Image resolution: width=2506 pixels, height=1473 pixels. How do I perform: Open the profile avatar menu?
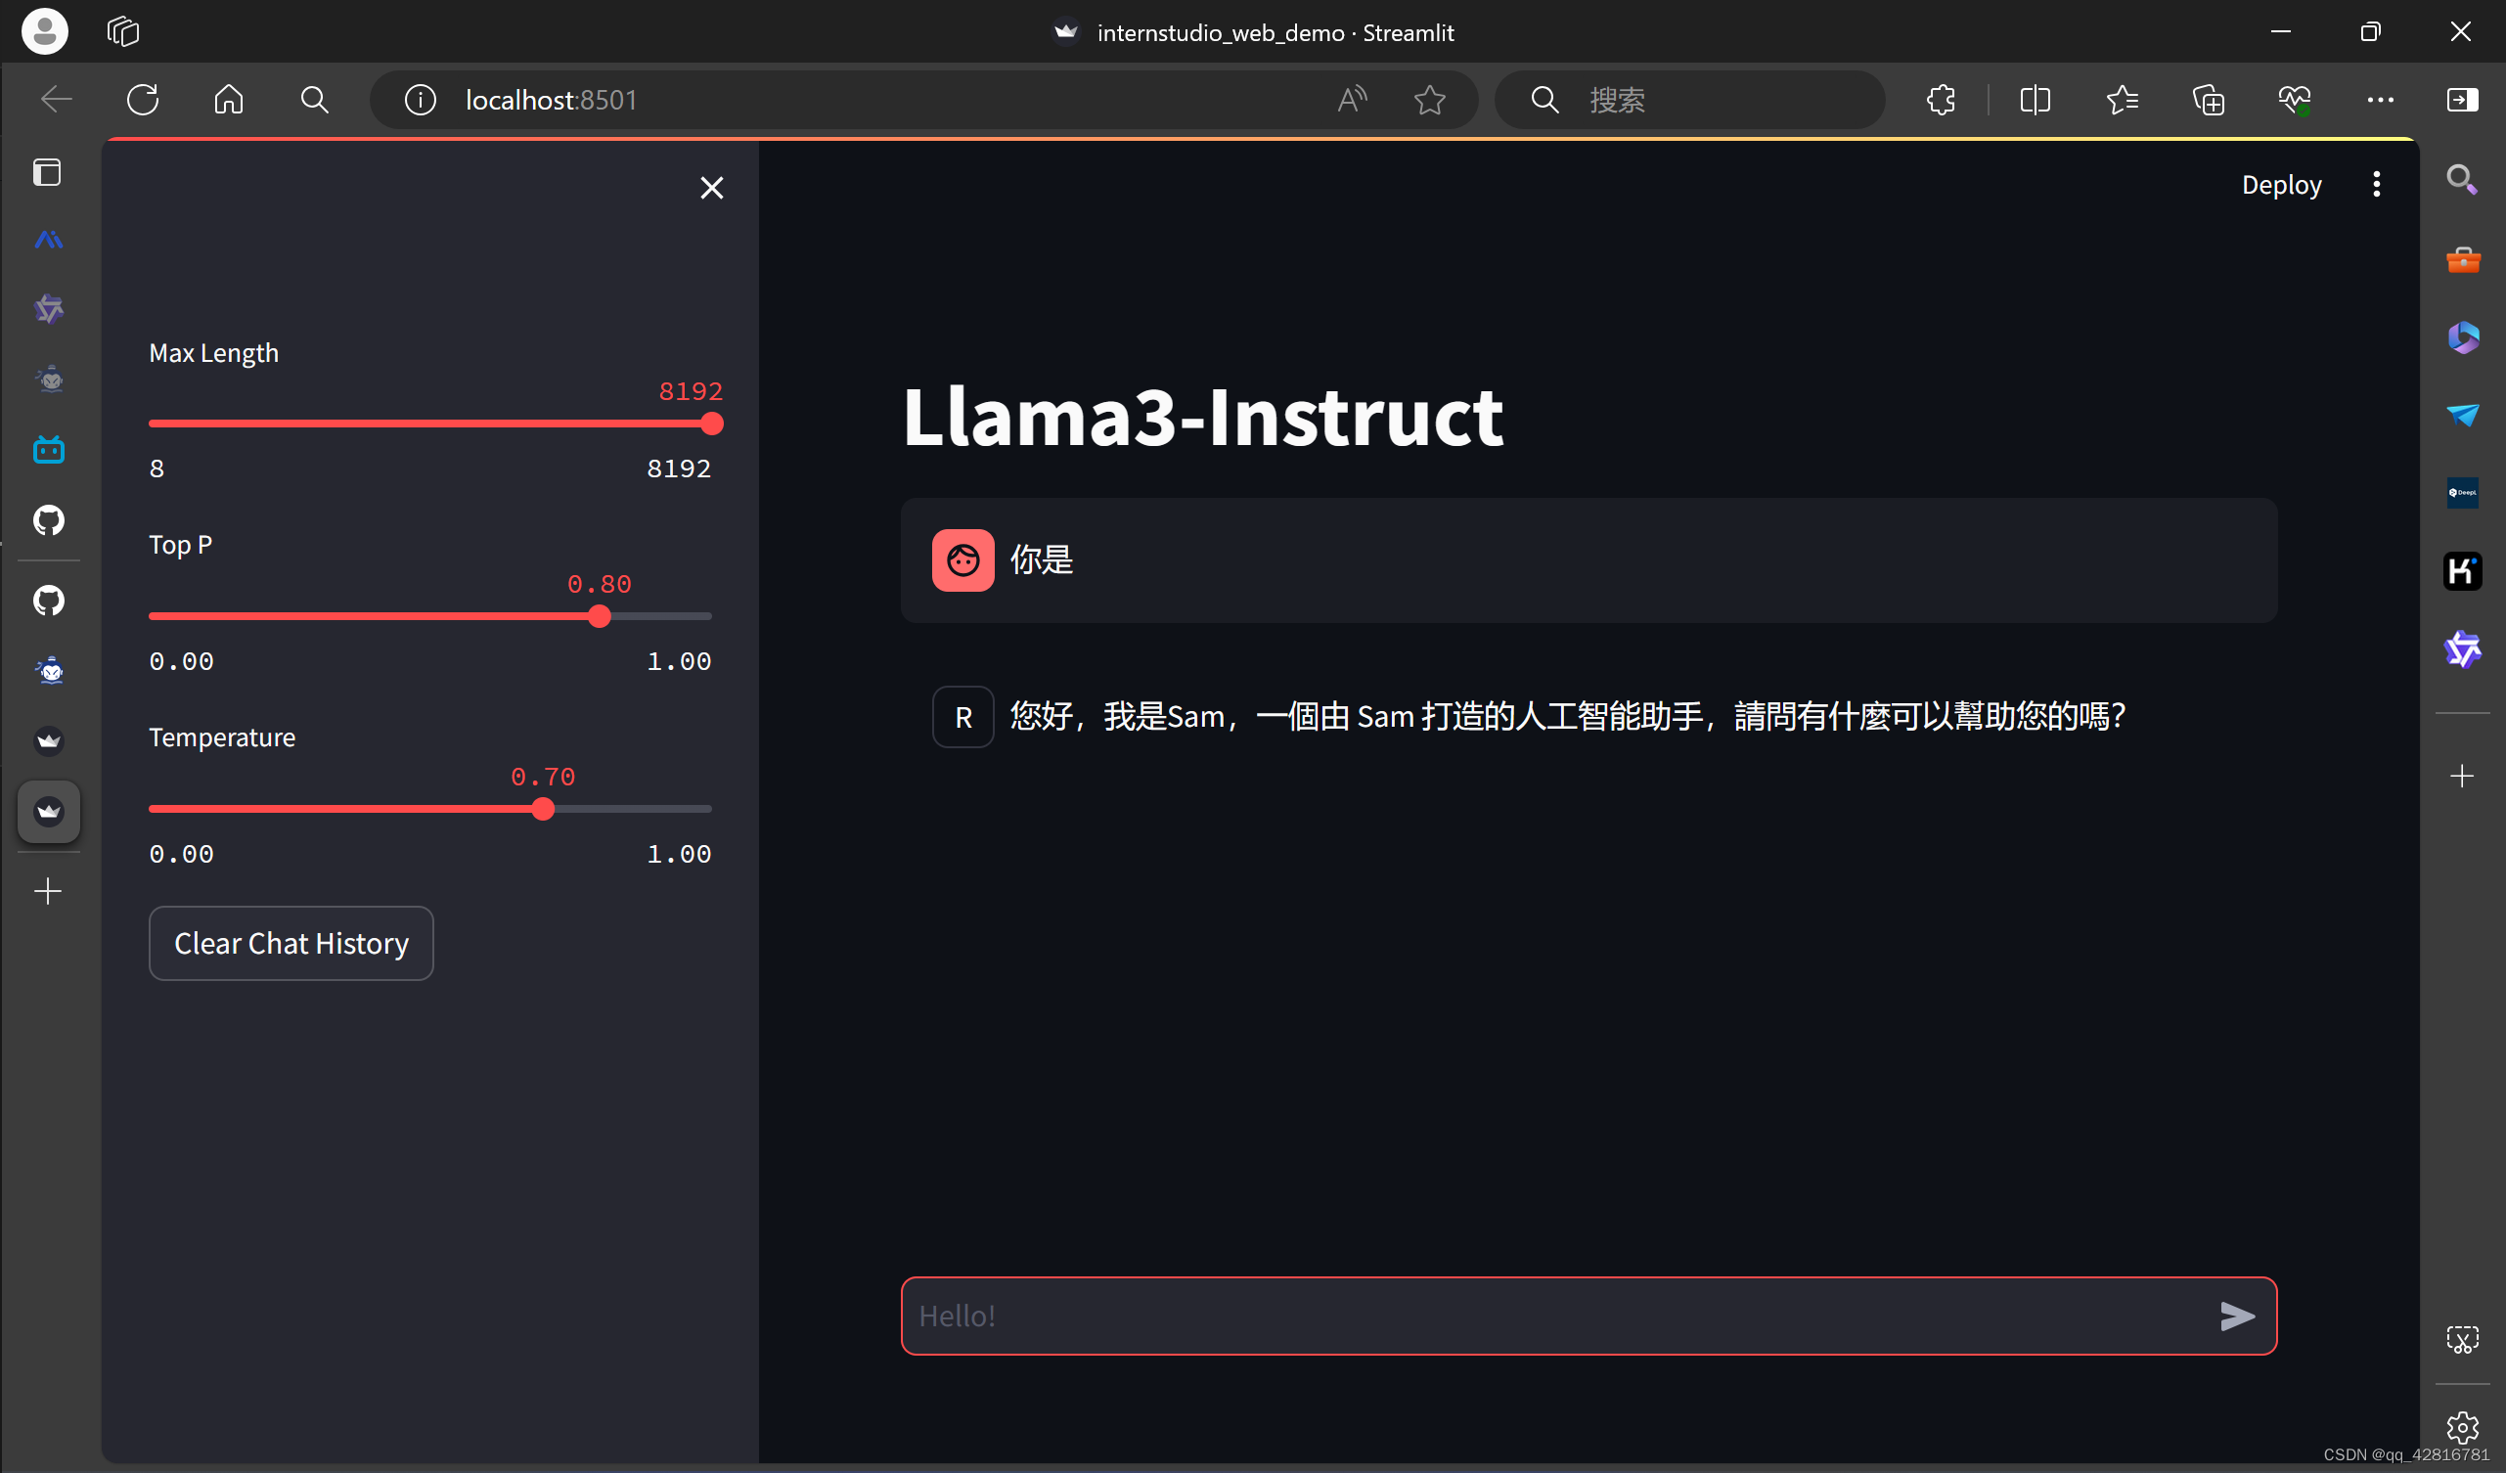pos(45,31)
